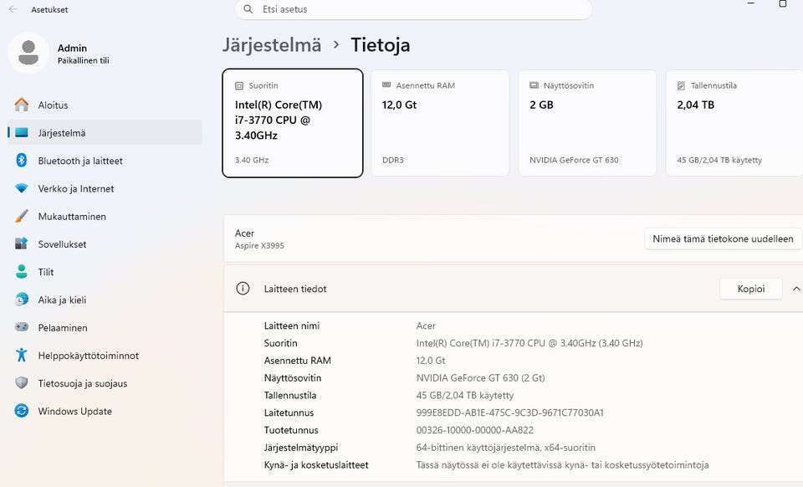Select Tilit in the sidebar
803x487 pixels.
click(105, 271)
